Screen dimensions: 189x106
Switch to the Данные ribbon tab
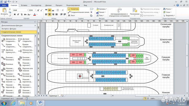point(48,5)
